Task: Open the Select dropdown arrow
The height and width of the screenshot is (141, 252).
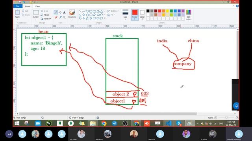Action: pos(36,19)
